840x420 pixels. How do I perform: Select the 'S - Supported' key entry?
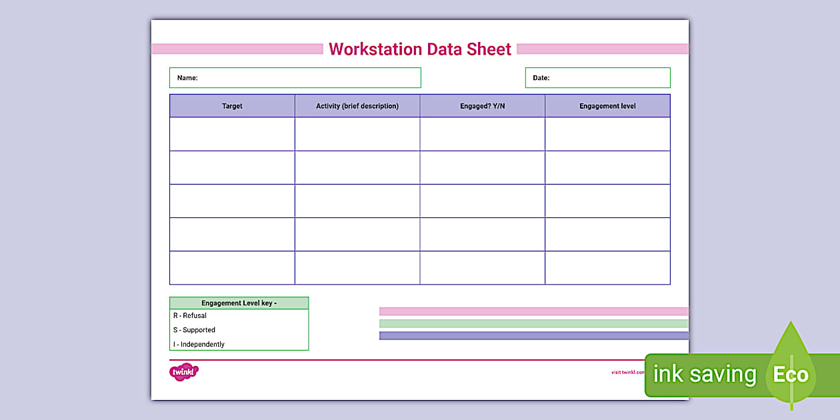coord(193,329)
